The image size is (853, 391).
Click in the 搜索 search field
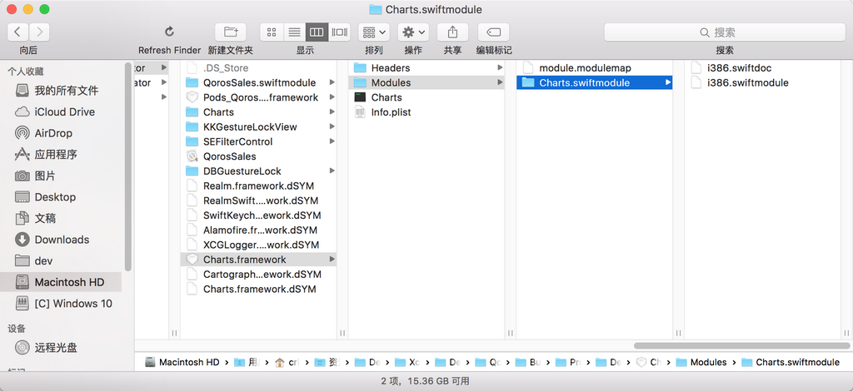pos(725,32)
